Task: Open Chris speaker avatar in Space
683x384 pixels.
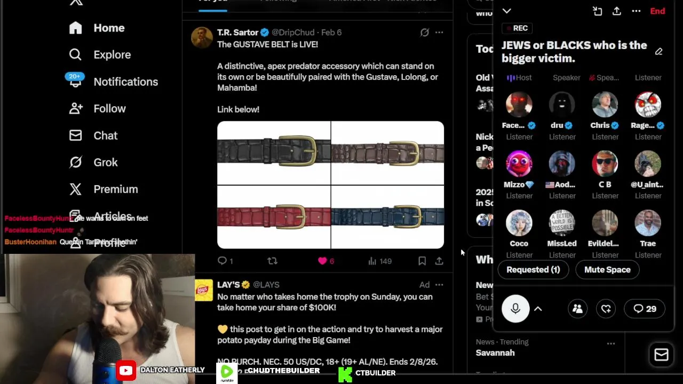Action: click(605, 105)
